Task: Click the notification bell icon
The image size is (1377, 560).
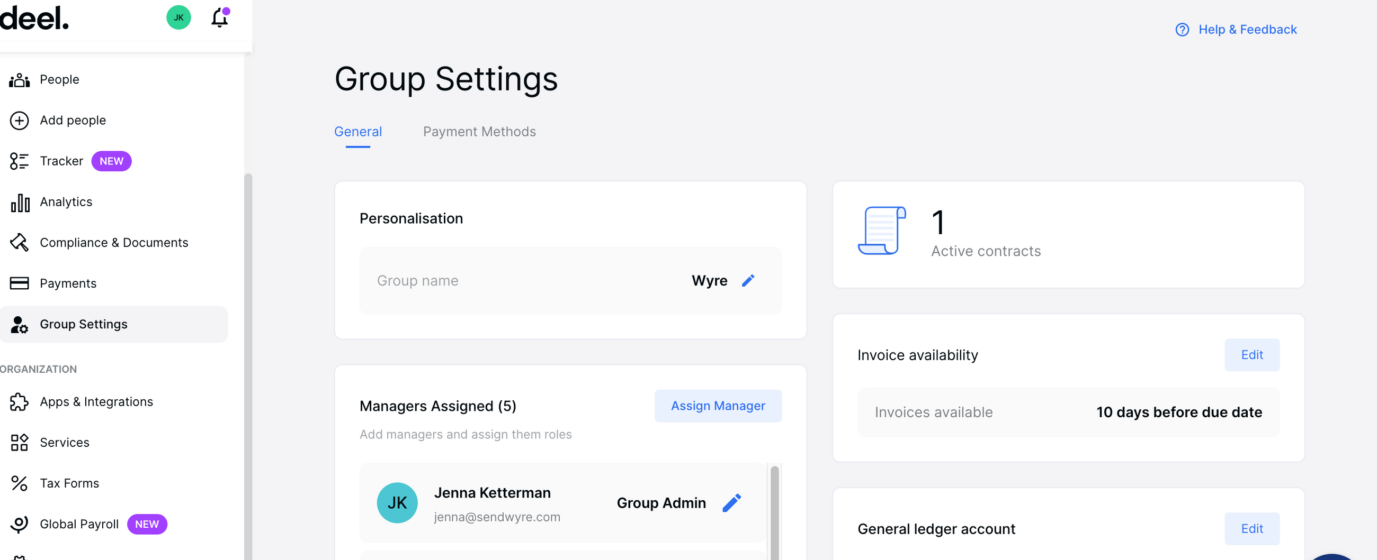Action: 219,18
